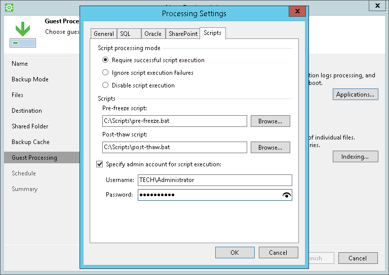The image size is (389, 275).
Task: Open the SQL tab
Action: click(x=129, y=34)
